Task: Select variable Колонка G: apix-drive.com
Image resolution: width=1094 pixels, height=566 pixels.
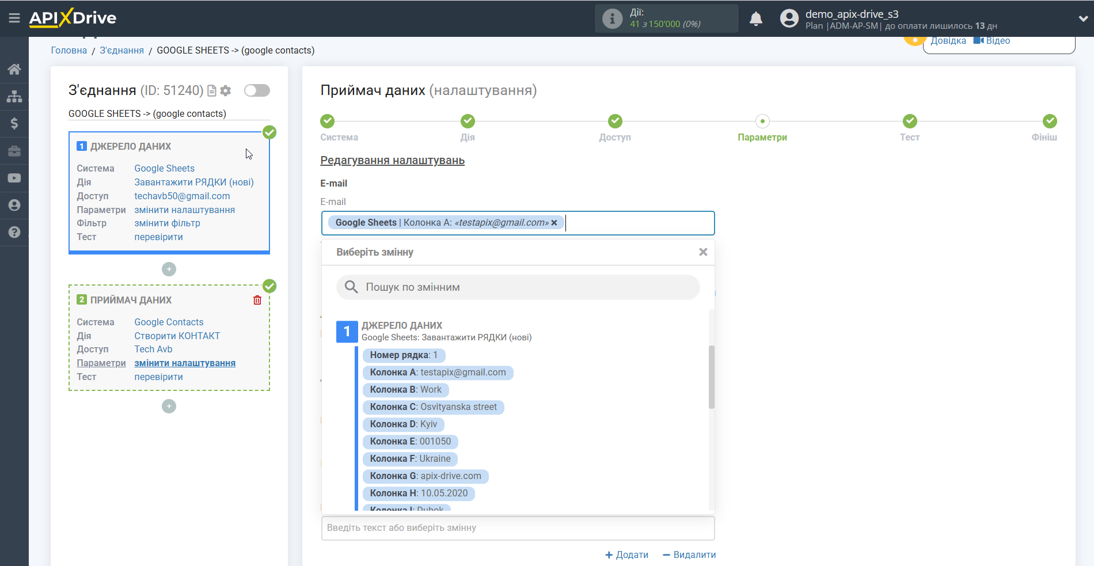Action: pos(426,476)
